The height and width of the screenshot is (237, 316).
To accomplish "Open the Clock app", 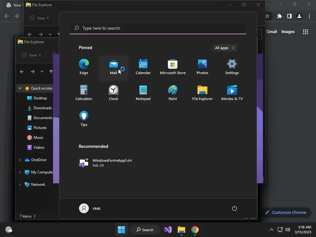I will pyautogui.click(x=114, y=93).
